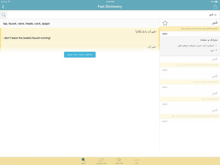
Task: Tap the first /shir/ pronunciation
Action: click(x=165, y=34)
